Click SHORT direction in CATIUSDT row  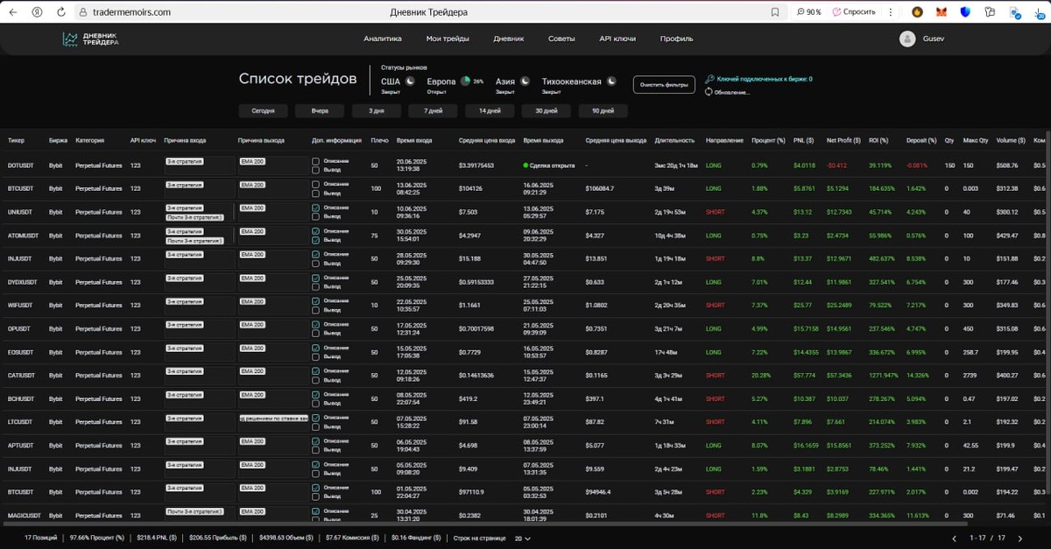tap(715, 375)
